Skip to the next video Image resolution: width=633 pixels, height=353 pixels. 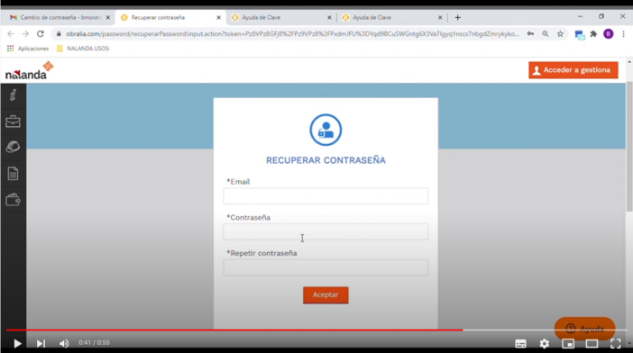[41, 343]
